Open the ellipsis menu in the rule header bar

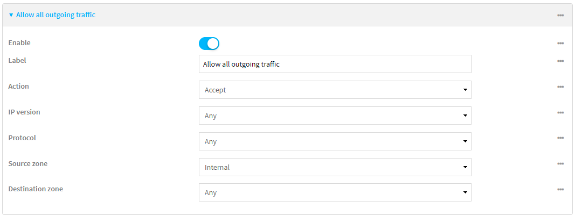pos(560,15)
